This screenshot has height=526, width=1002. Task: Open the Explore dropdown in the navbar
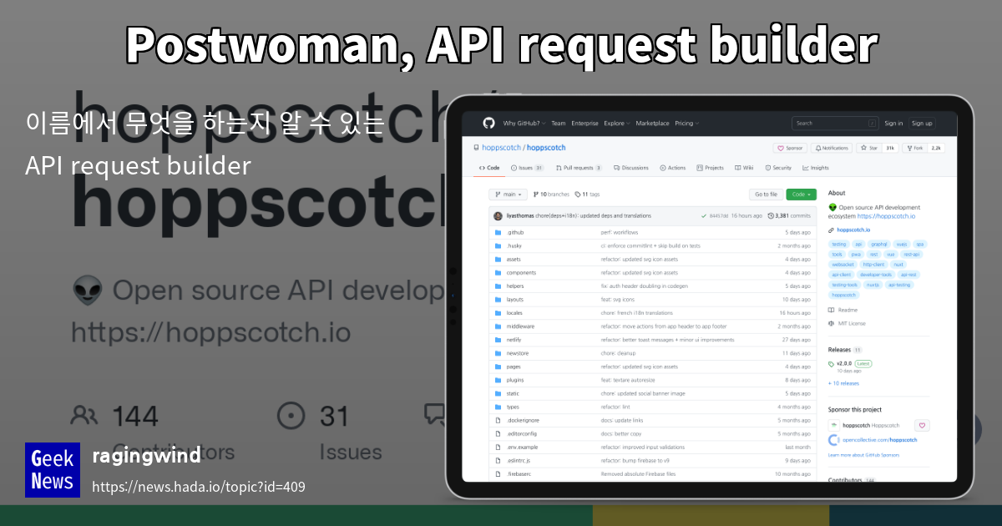pos(615,123)
